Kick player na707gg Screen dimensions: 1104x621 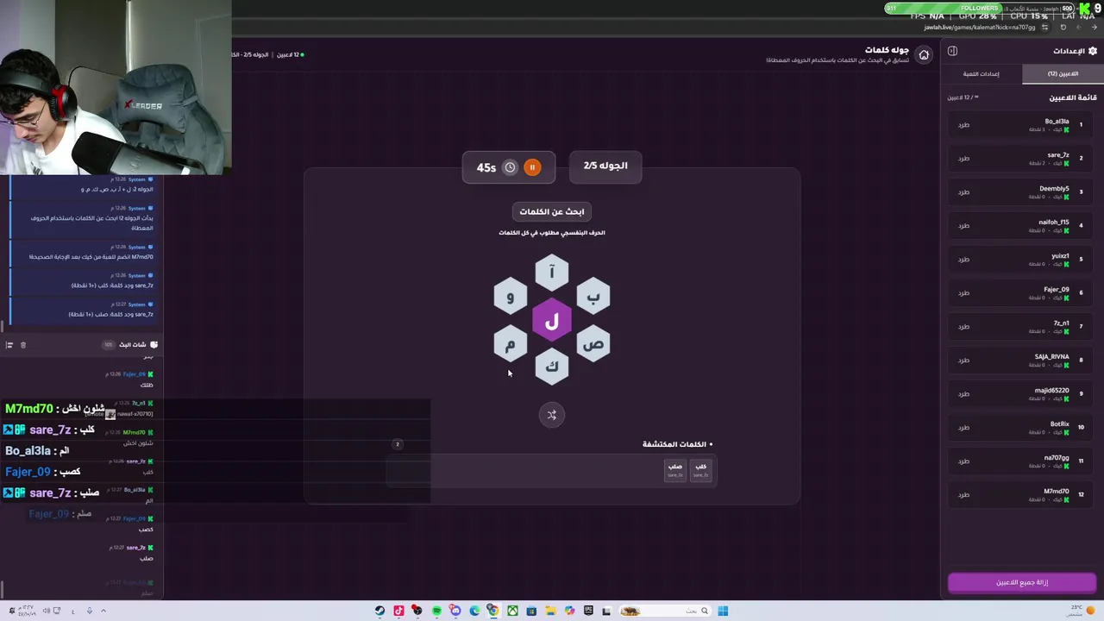tap(963, 461)
